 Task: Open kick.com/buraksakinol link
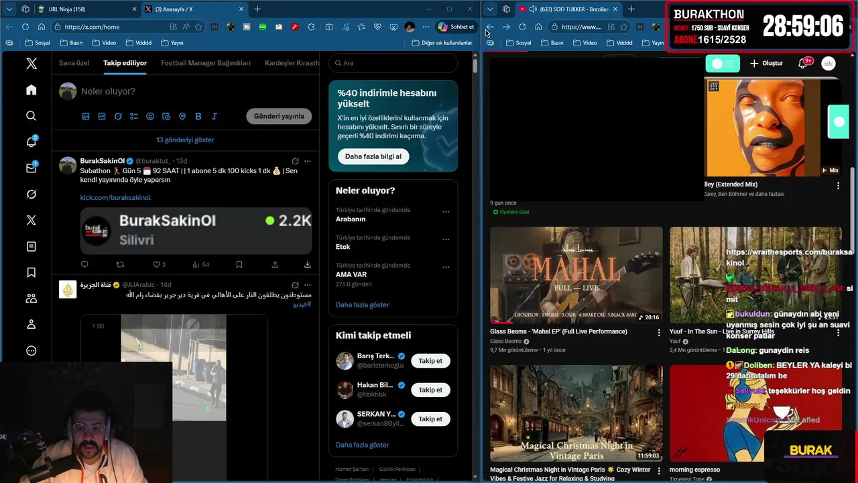(x=115, y=197)
